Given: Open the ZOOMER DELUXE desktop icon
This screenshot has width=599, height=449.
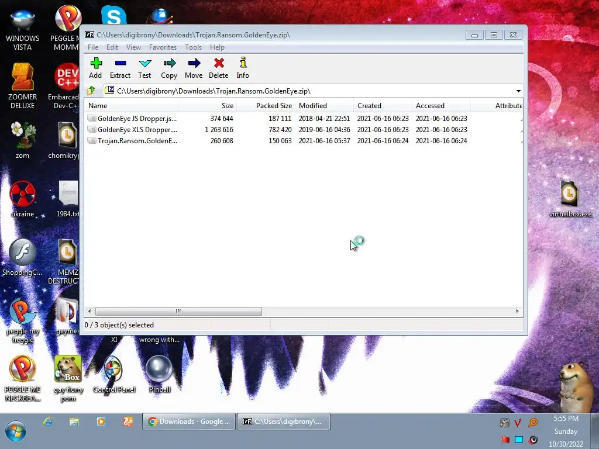Looking at the screenshot, I should click(23, 87).
